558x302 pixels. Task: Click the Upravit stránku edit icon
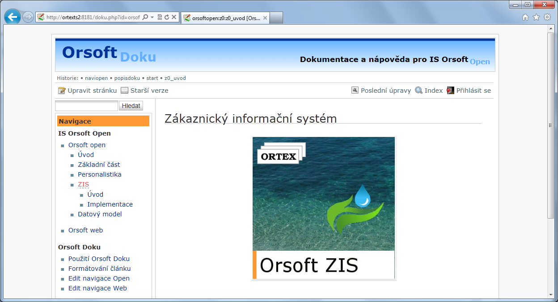(62, 91)
